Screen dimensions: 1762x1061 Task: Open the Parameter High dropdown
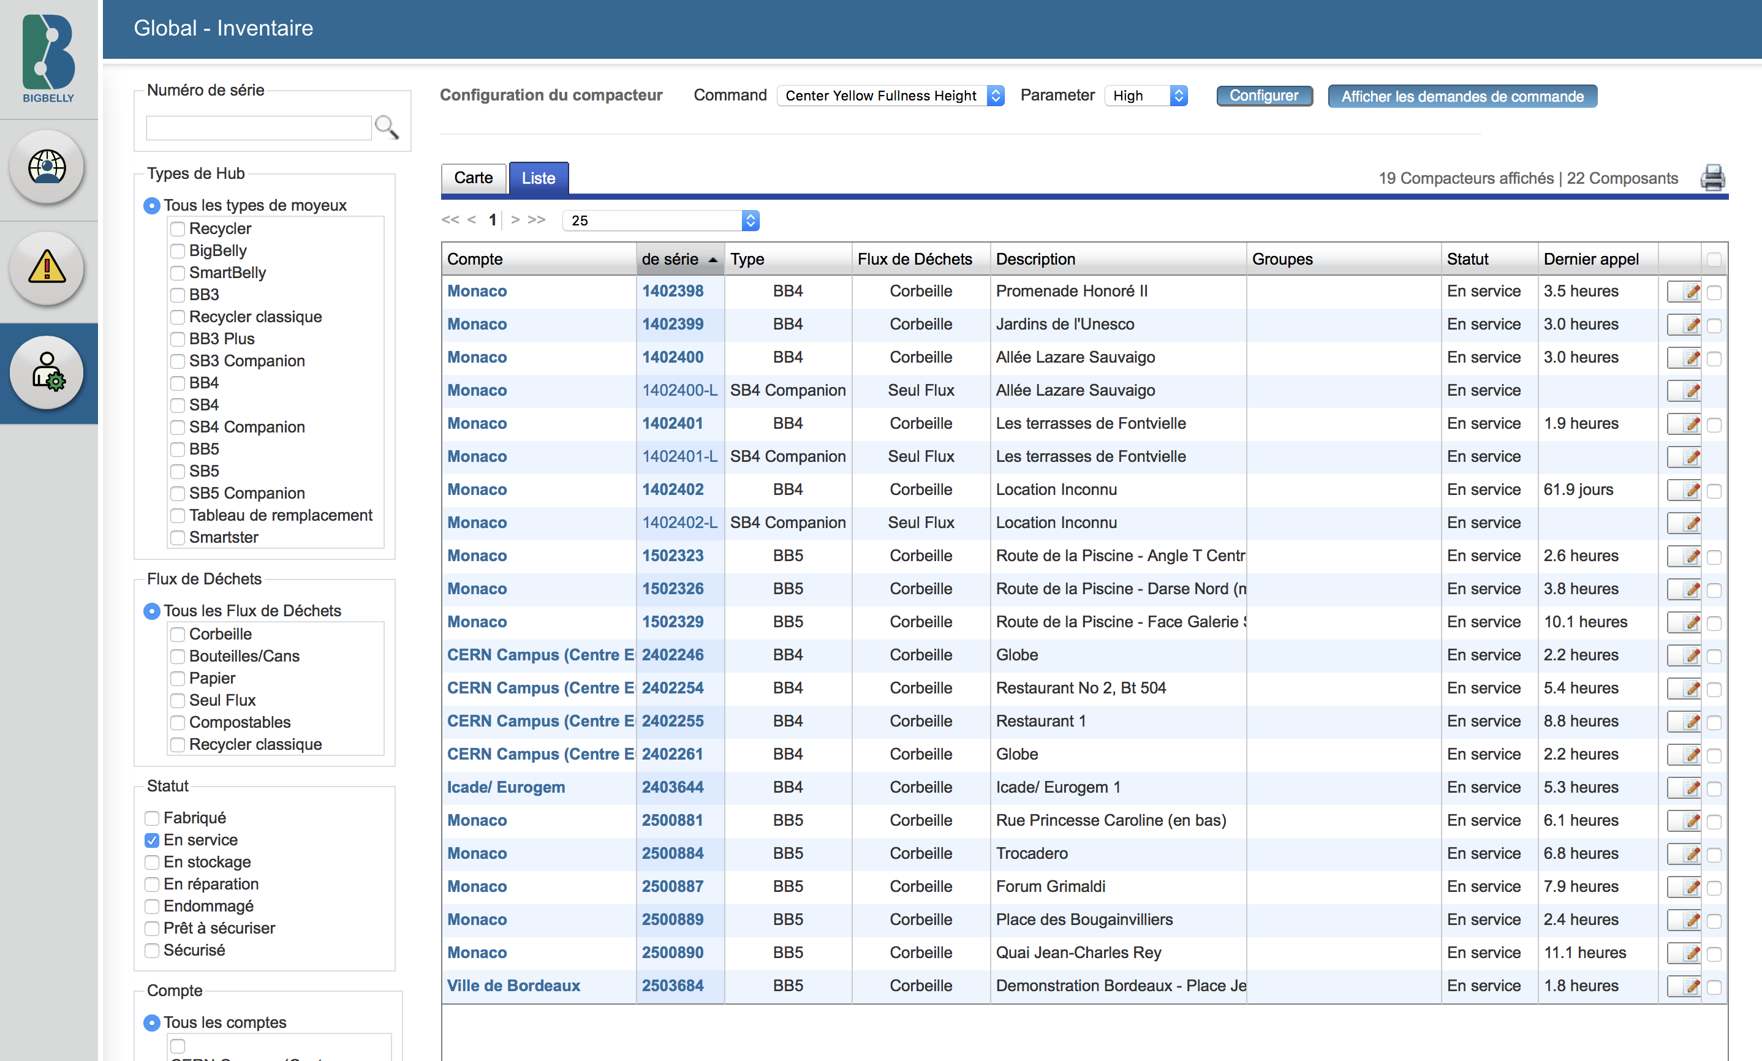pos(1146,96)
